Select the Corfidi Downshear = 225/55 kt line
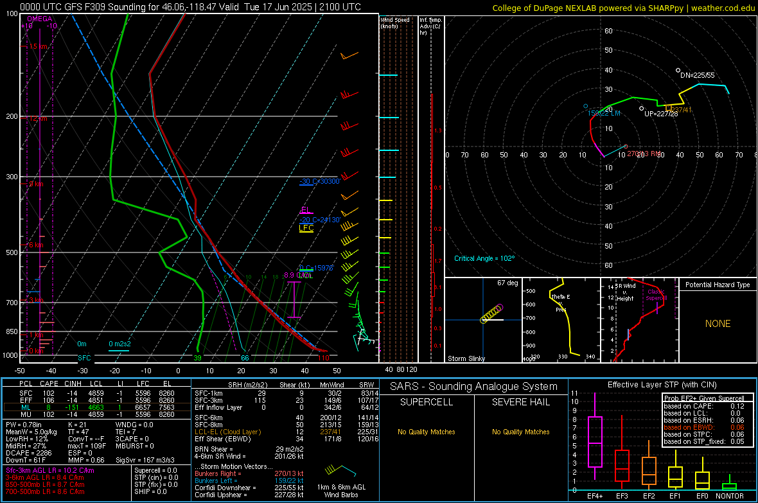This screenshot has width=758, height=503. tap(249, 488)
